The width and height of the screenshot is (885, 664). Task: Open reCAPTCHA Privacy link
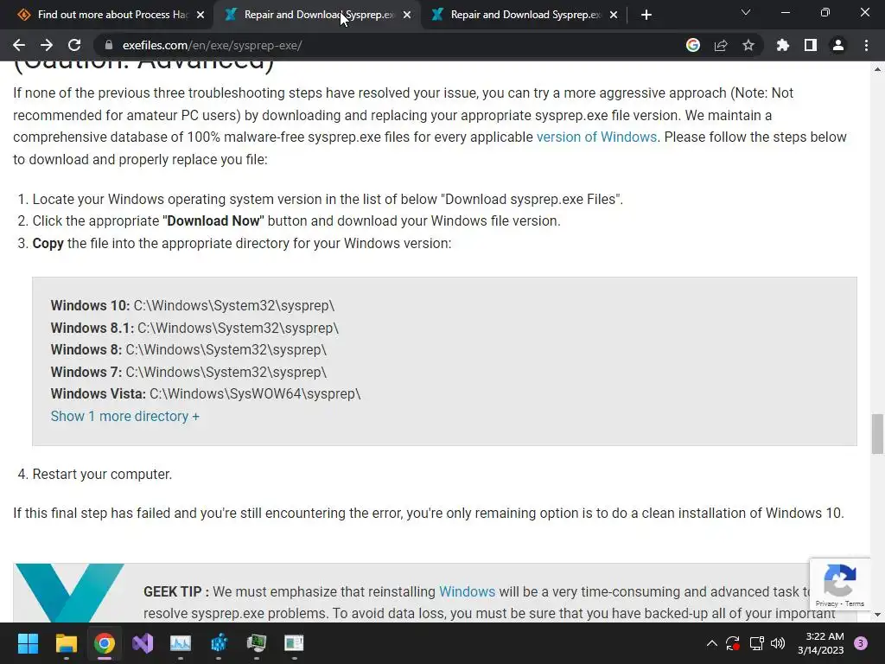(826, 603)
